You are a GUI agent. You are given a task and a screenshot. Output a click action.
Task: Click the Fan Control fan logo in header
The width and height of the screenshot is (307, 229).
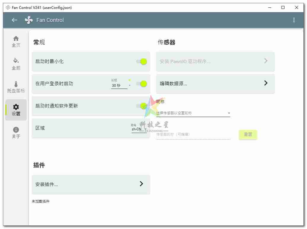click(28, 20)
